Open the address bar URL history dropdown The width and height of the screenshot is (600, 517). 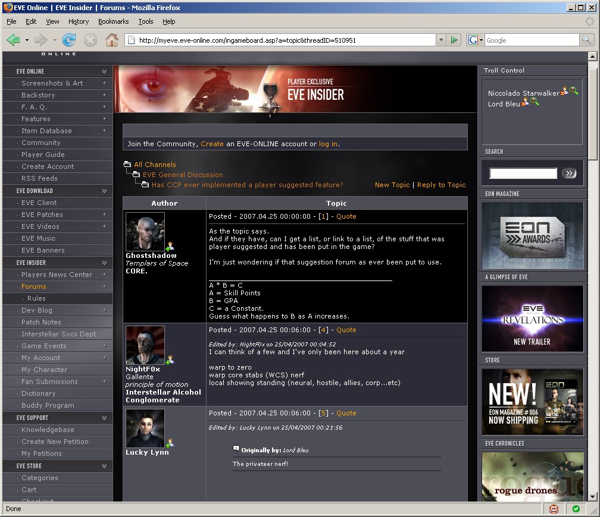coord(441,40)
